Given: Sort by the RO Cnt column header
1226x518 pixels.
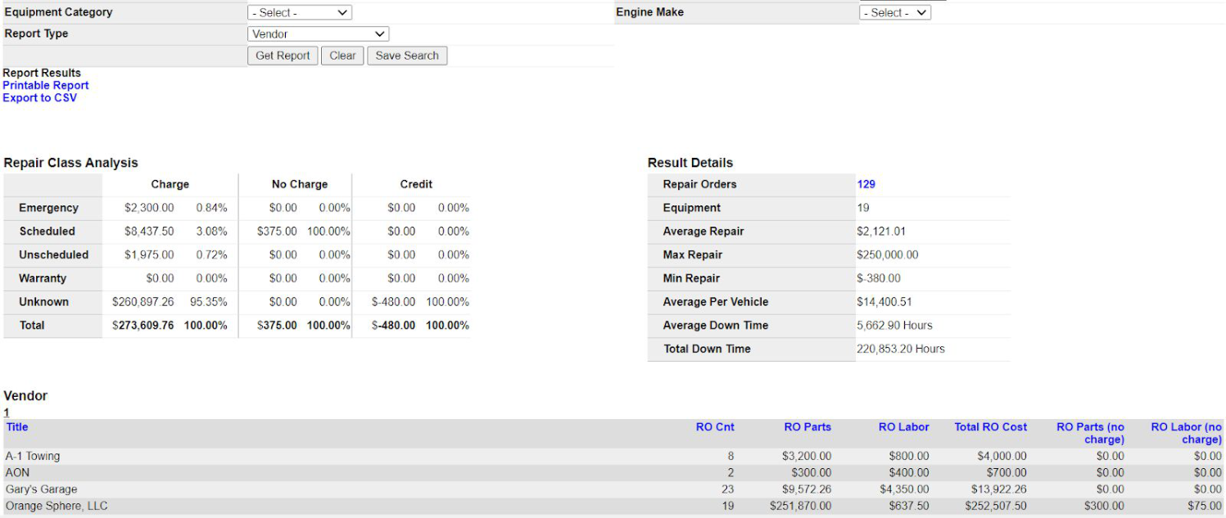Looking at the screenshot, I should [x=715, y=426].
